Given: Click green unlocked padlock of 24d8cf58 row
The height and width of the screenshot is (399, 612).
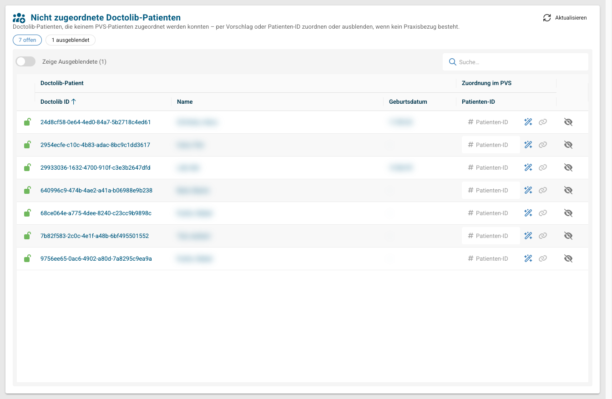Looking at the screenshot, I should pyautogui.click(x=27, y=122).
